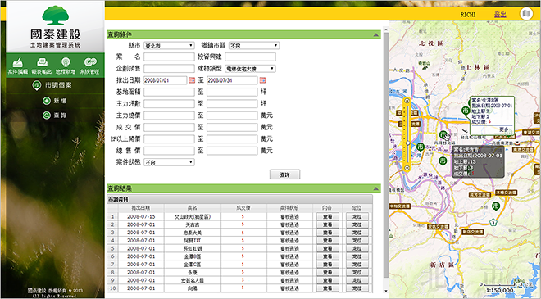
Task: Click the 市調資料 table title
Action: coord(118,199)
